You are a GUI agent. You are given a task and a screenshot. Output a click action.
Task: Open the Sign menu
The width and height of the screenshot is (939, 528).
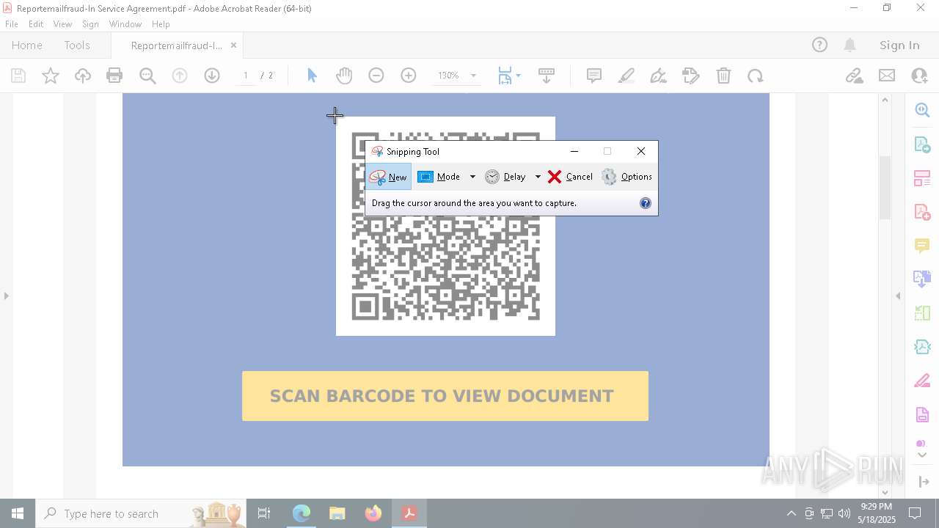pyautogui.click(x=90, y=24)
